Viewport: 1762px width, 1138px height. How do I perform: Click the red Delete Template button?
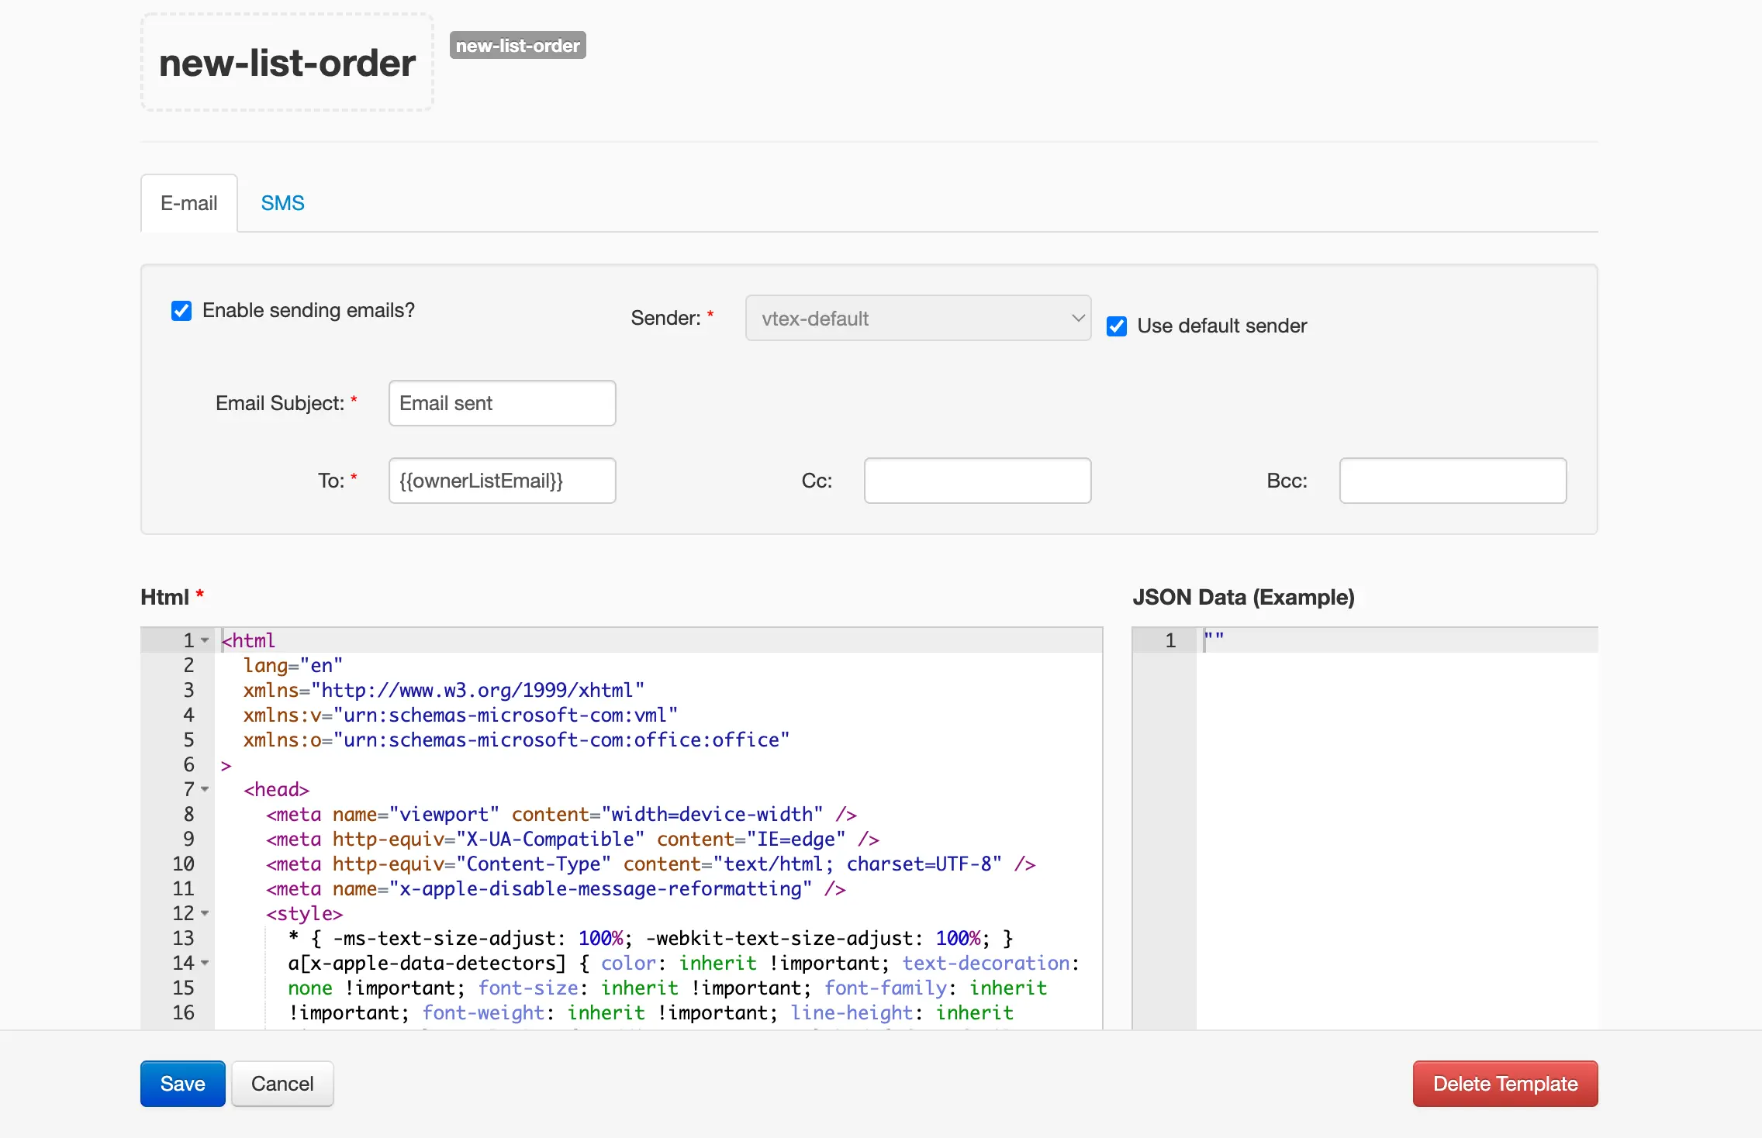point(1505,1084)
